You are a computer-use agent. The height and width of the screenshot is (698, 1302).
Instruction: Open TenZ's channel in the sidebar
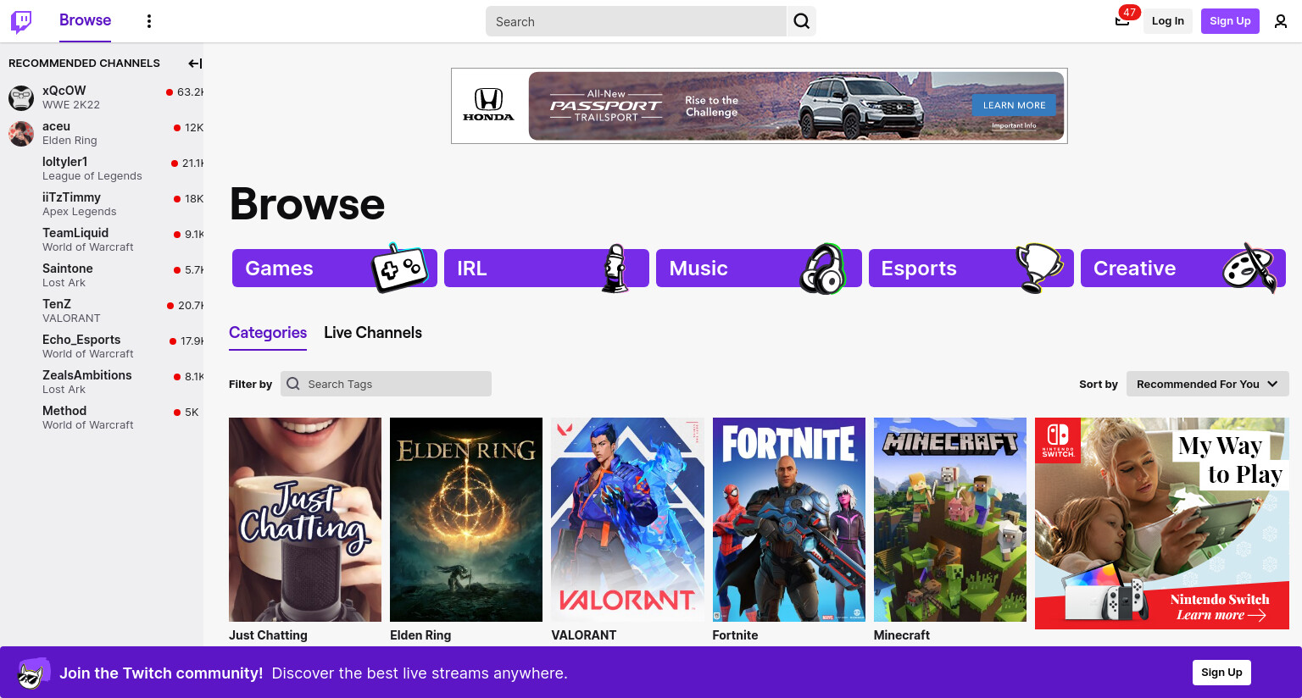(102, 311)
